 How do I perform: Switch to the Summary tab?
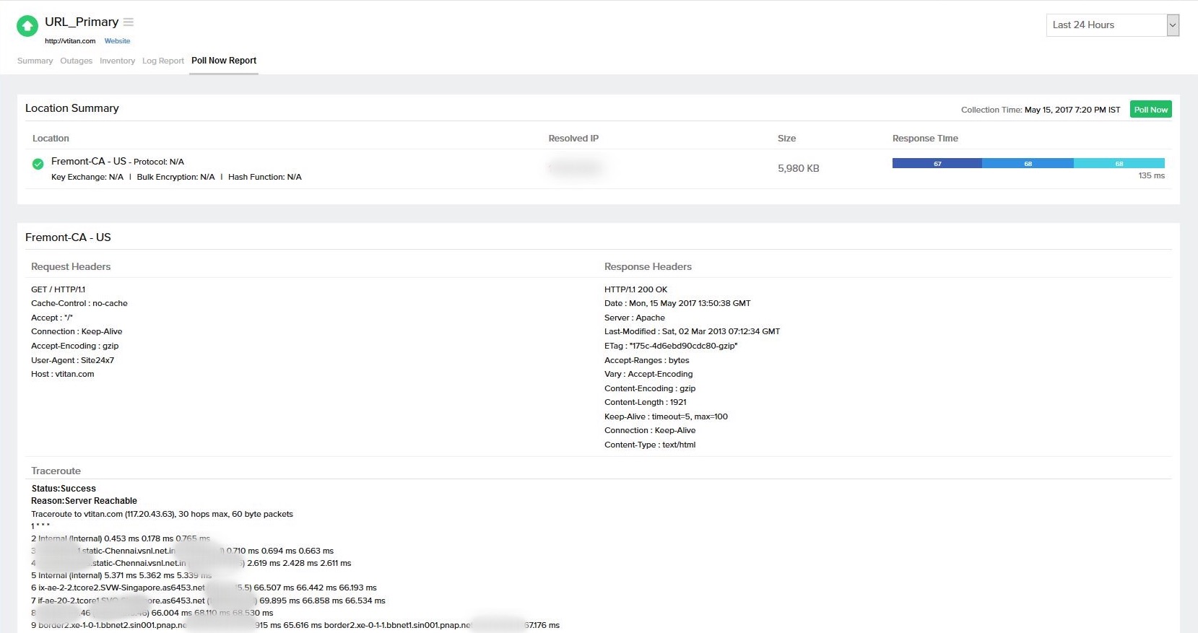click(35, 61)
